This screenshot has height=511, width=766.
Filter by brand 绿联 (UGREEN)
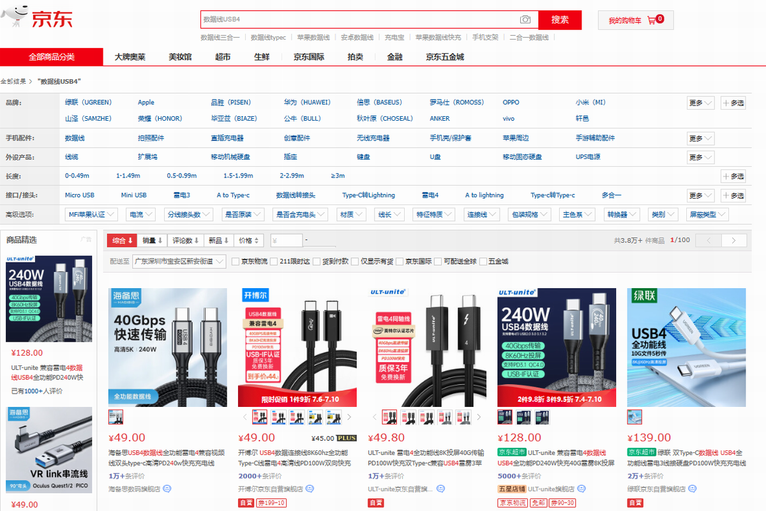88,102
